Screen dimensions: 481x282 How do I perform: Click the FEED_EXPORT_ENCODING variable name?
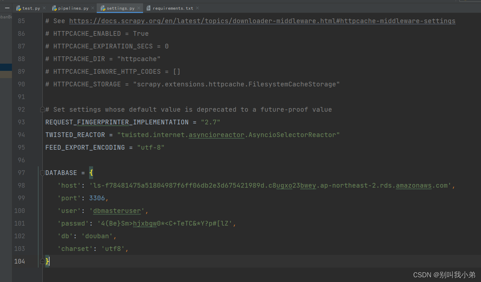coord(85,148)
